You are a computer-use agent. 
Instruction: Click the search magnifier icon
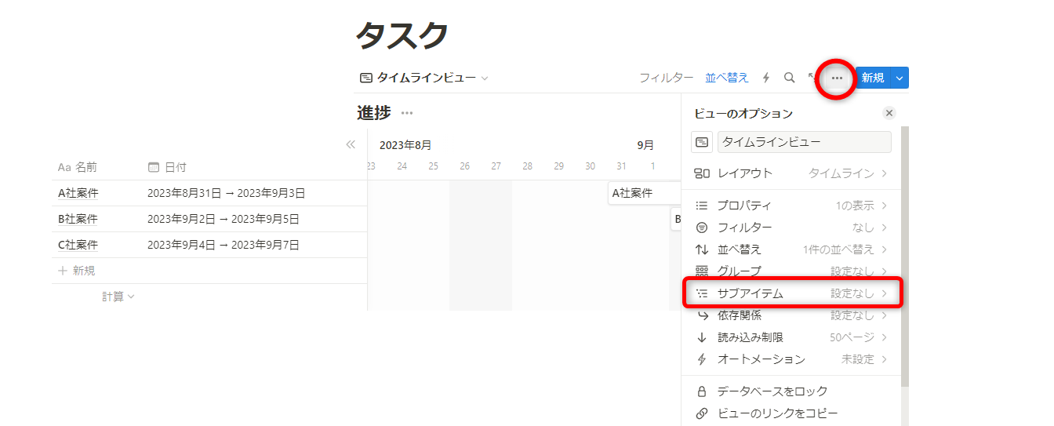point(790,78)
